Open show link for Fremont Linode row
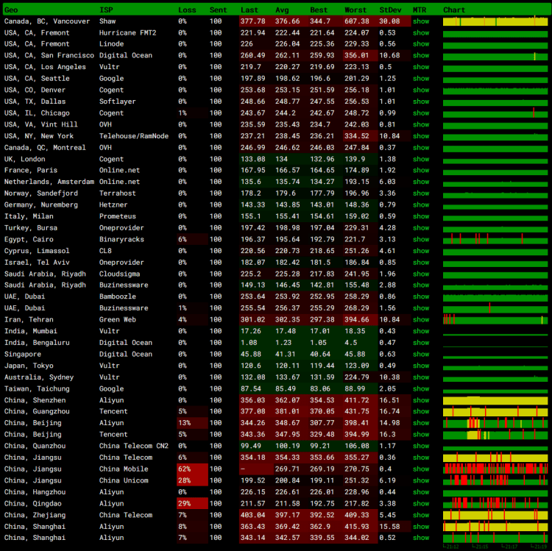552x551 pixels. tap(420, 44)
